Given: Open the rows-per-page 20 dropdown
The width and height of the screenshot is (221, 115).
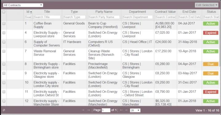Looking at the screenshot, I should point(135,110).
